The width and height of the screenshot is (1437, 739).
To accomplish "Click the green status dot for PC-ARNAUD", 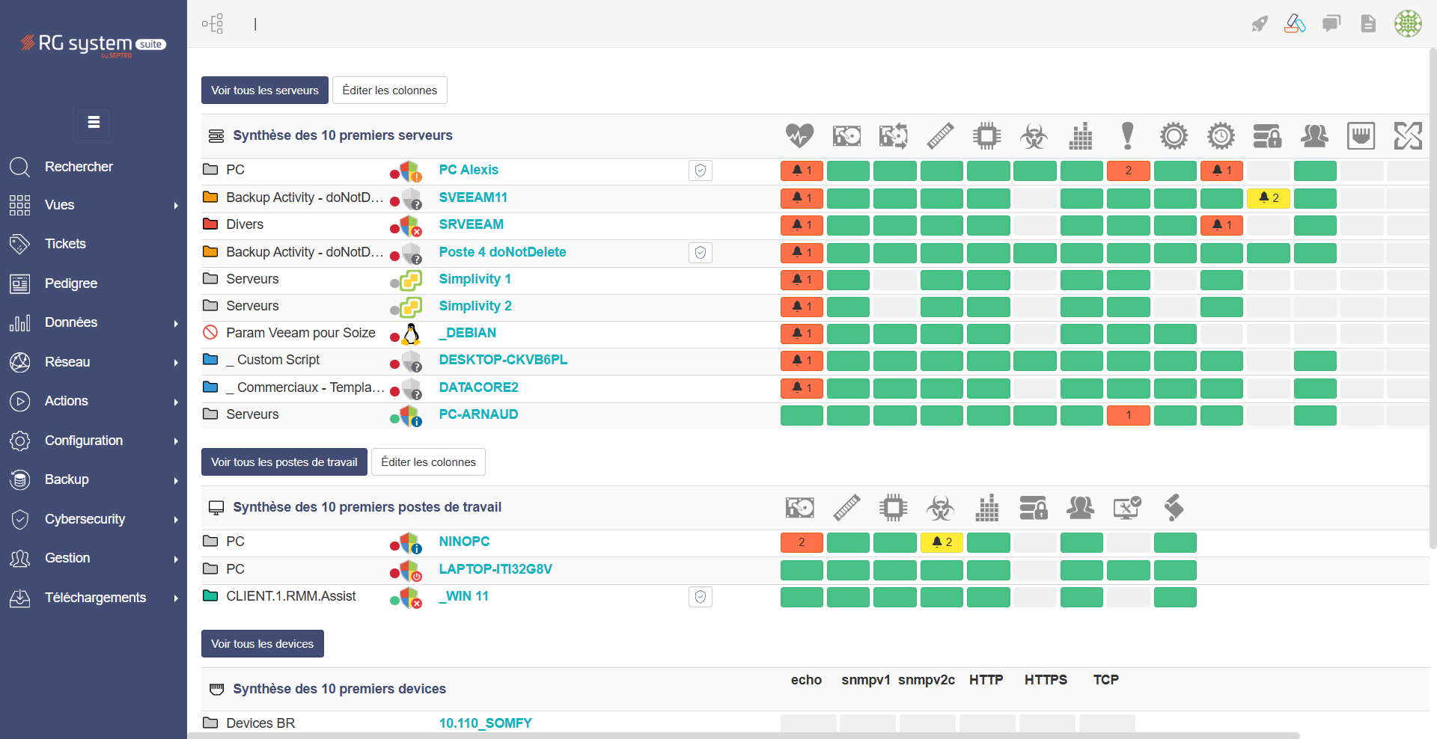I will (396, 416).
